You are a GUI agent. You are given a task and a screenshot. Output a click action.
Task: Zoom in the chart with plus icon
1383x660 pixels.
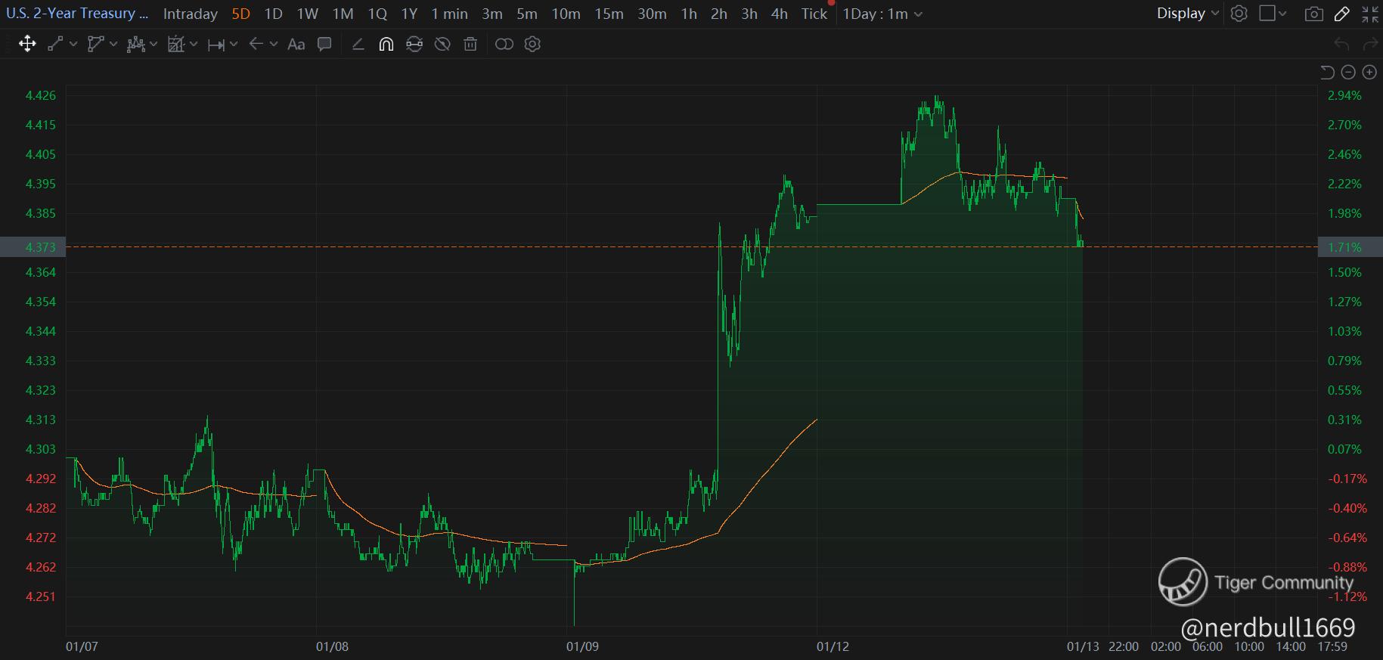pyautogui.click(x=1369, y=72)
